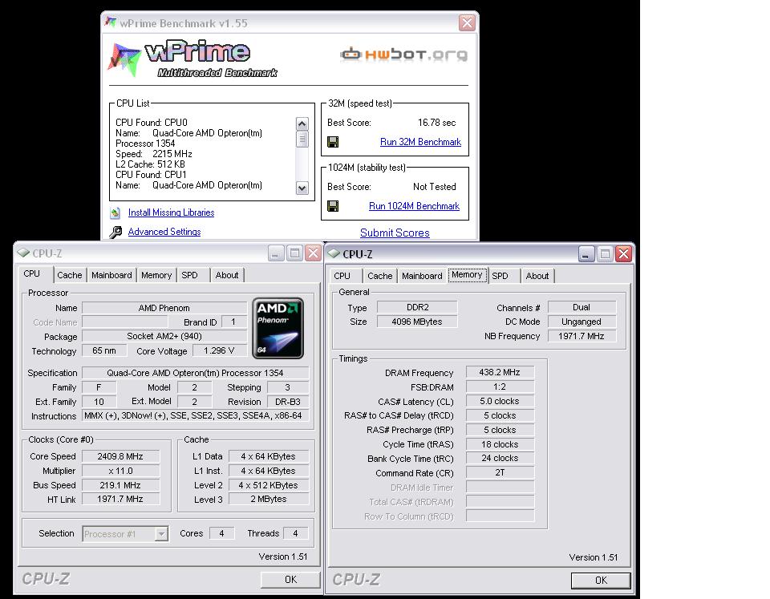Click the Bus Speed value 219.1 MHz
Screen dimensions: 770x599
coord(120,485)
